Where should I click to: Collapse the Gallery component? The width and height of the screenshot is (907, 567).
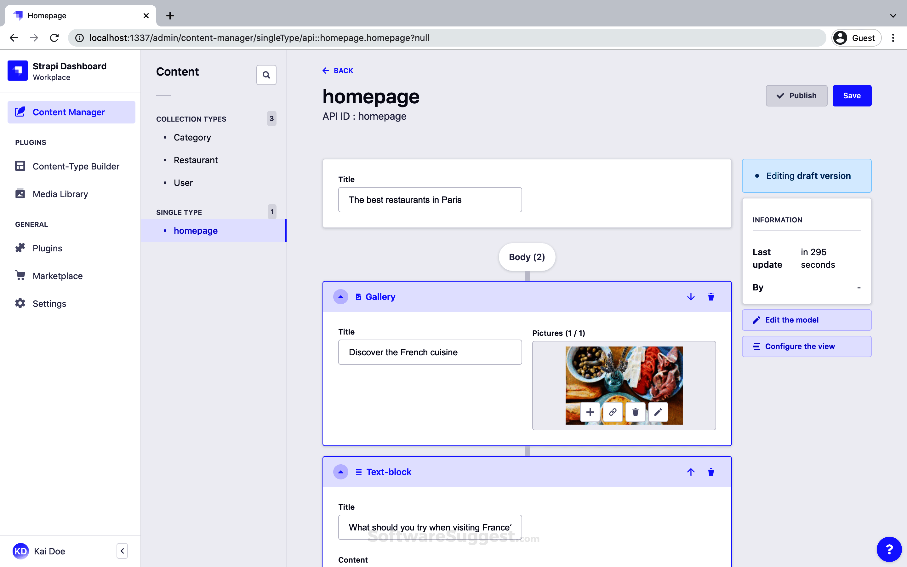coord(341,297)
